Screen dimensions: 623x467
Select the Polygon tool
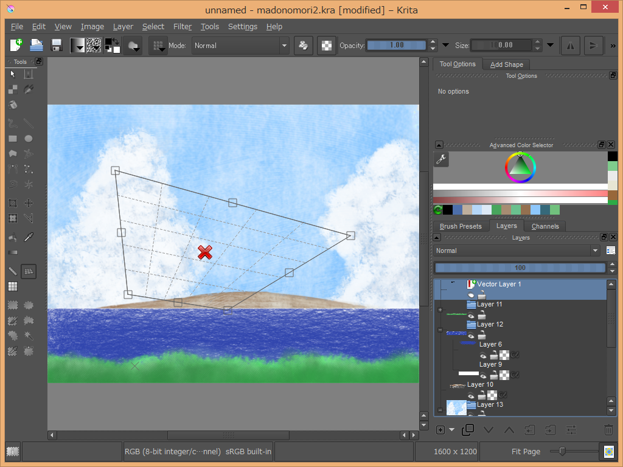pos(13,154)
